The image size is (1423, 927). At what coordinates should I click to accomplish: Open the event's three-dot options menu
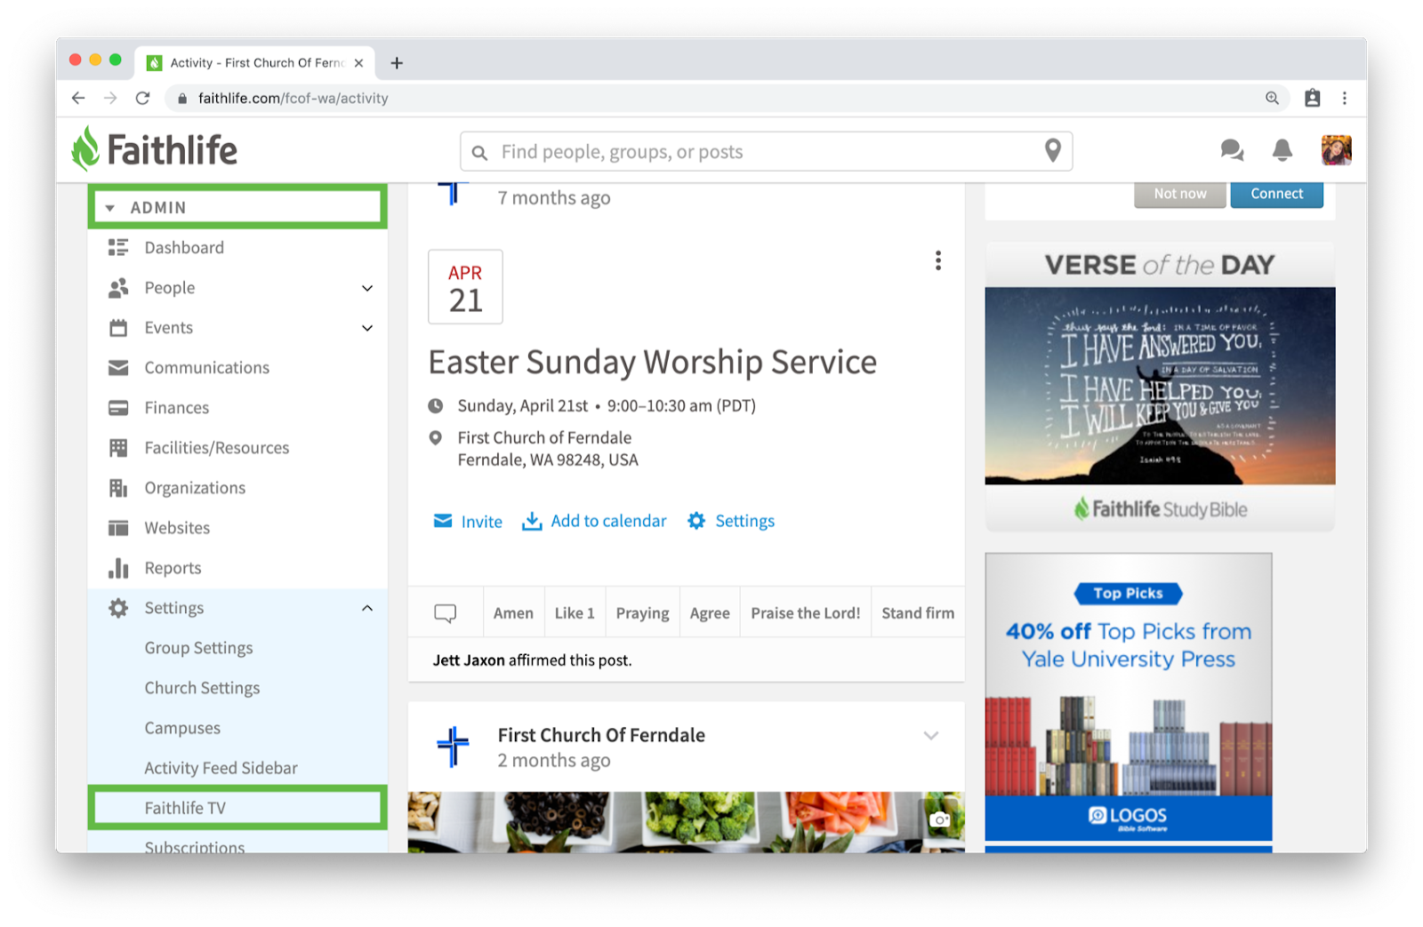click(938, 260)
